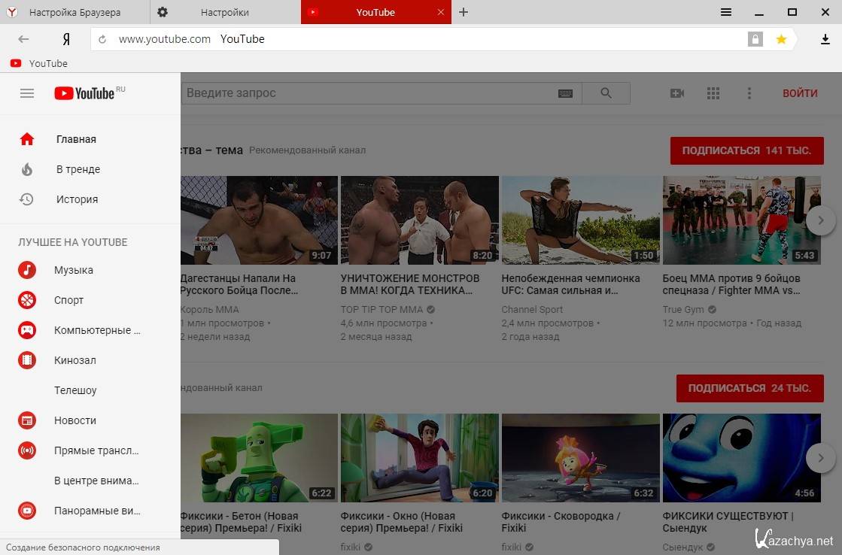Switch to the Настройки tab
Image resolution: width=842 pixels, height=555 pixels.
[x=225, y=12]
